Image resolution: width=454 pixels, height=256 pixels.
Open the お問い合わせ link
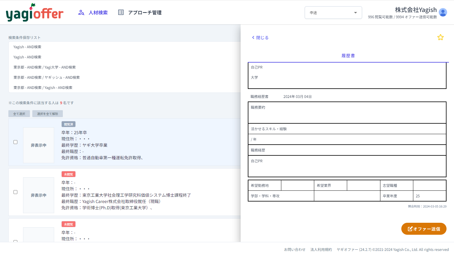(x=294, y=250)
